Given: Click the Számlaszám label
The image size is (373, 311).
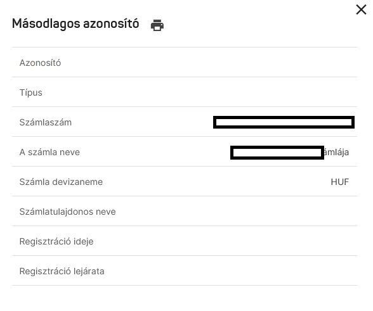Looking at the screenshot, I should [x=46, y=122].
